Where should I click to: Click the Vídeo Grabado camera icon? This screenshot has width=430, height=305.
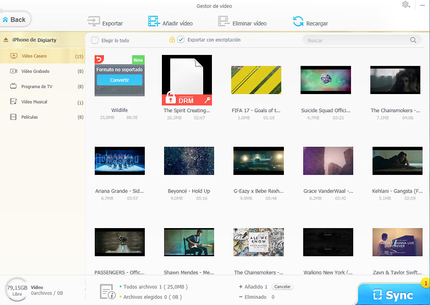pos(14,71)
